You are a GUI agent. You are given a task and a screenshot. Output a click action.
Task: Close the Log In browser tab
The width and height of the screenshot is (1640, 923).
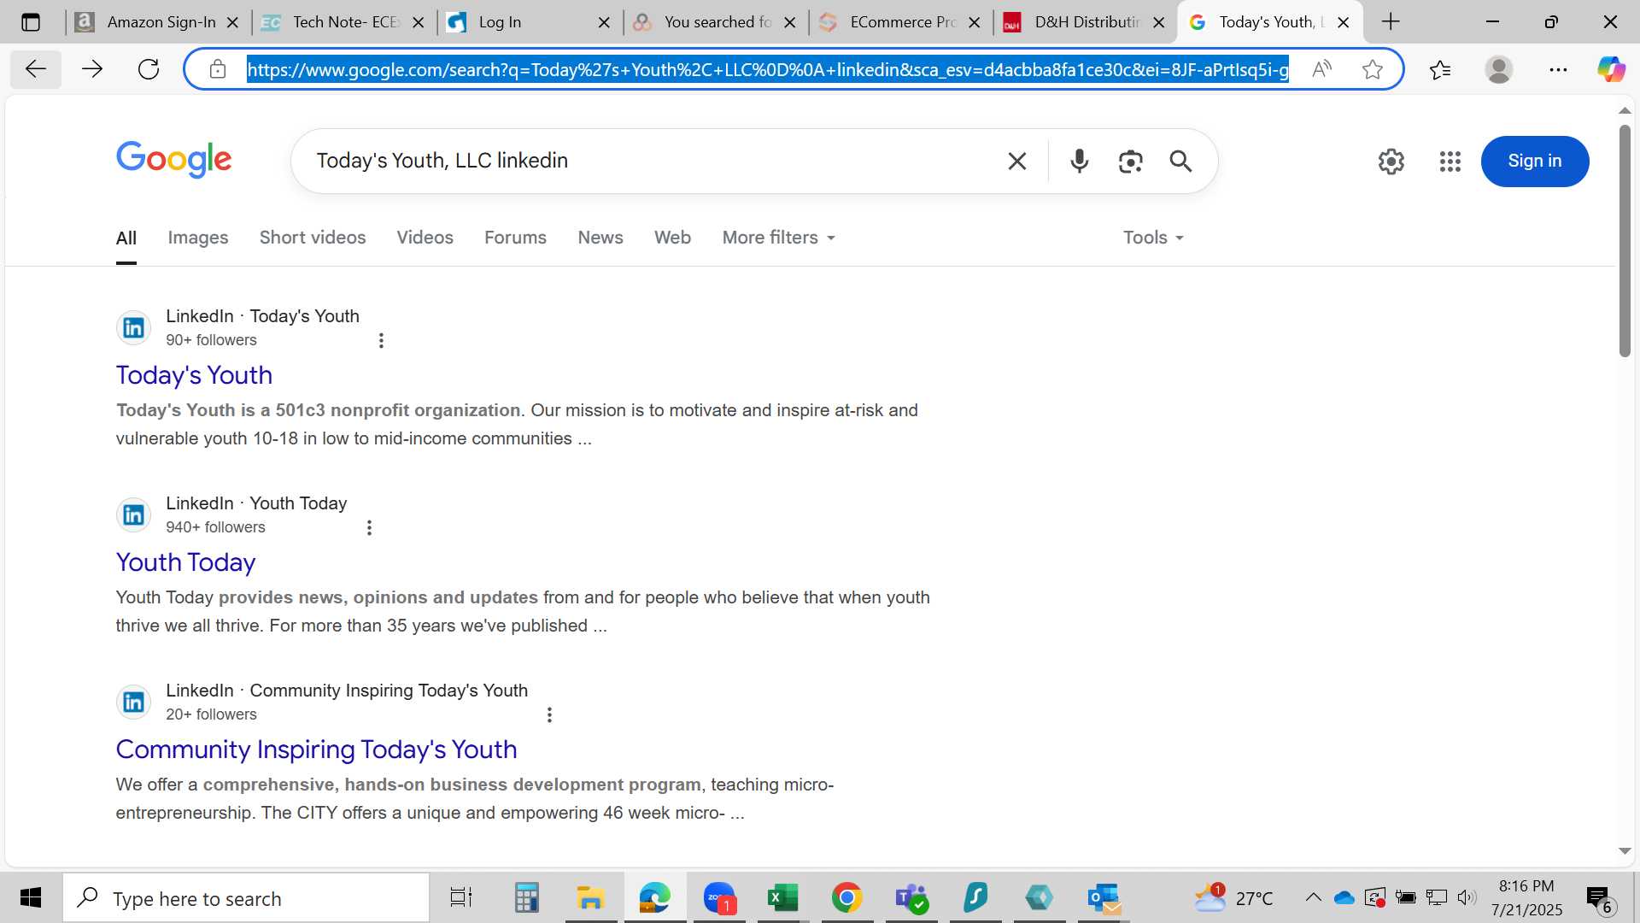pos(604,23)
